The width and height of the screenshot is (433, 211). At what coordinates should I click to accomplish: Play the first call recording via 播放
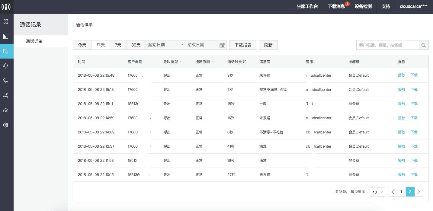401,75
